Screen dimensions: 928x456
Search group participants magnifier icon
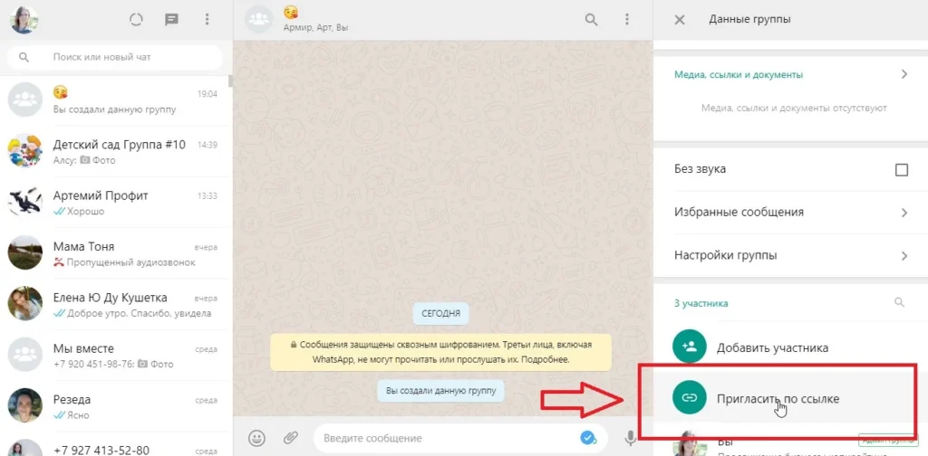pos(899,302)
